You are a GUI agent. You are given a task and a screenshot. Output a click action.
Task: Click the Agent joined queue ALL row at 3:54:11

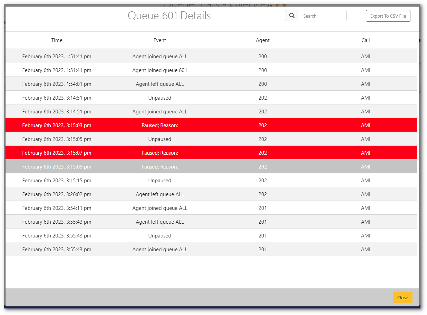coord(159,208)
